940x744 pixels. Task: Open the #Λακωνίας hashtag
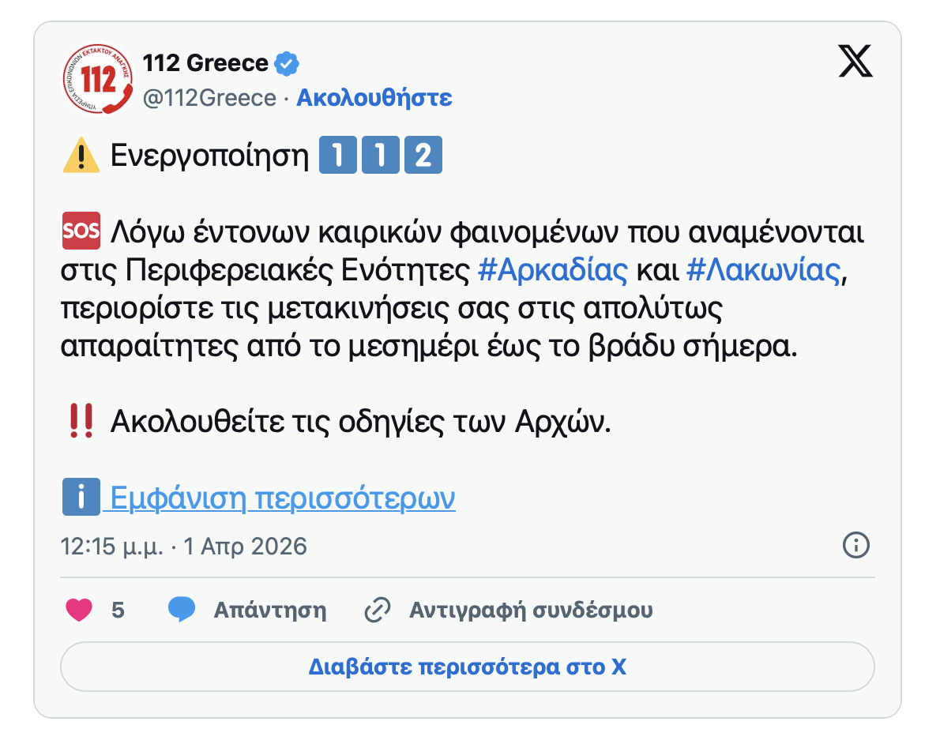762,270
